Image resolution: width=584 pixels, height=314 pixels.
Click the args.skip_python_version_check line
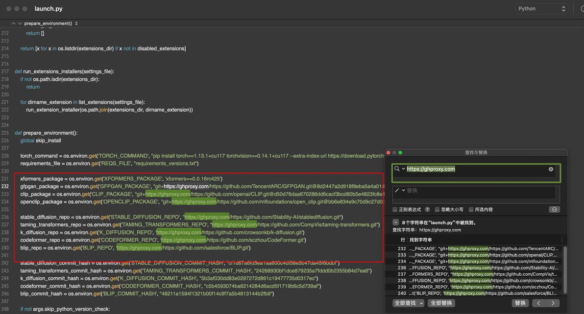pos(65,309)
